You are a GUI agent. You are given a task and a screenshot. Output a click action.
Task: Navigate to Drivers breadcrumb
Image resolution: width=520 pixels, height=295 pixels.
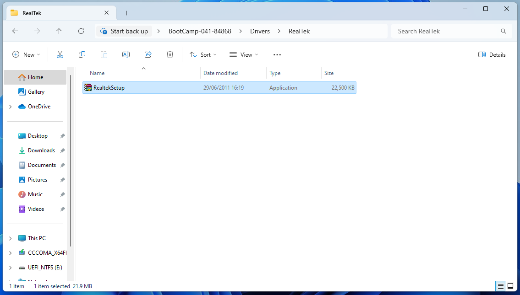coord(260,31)
